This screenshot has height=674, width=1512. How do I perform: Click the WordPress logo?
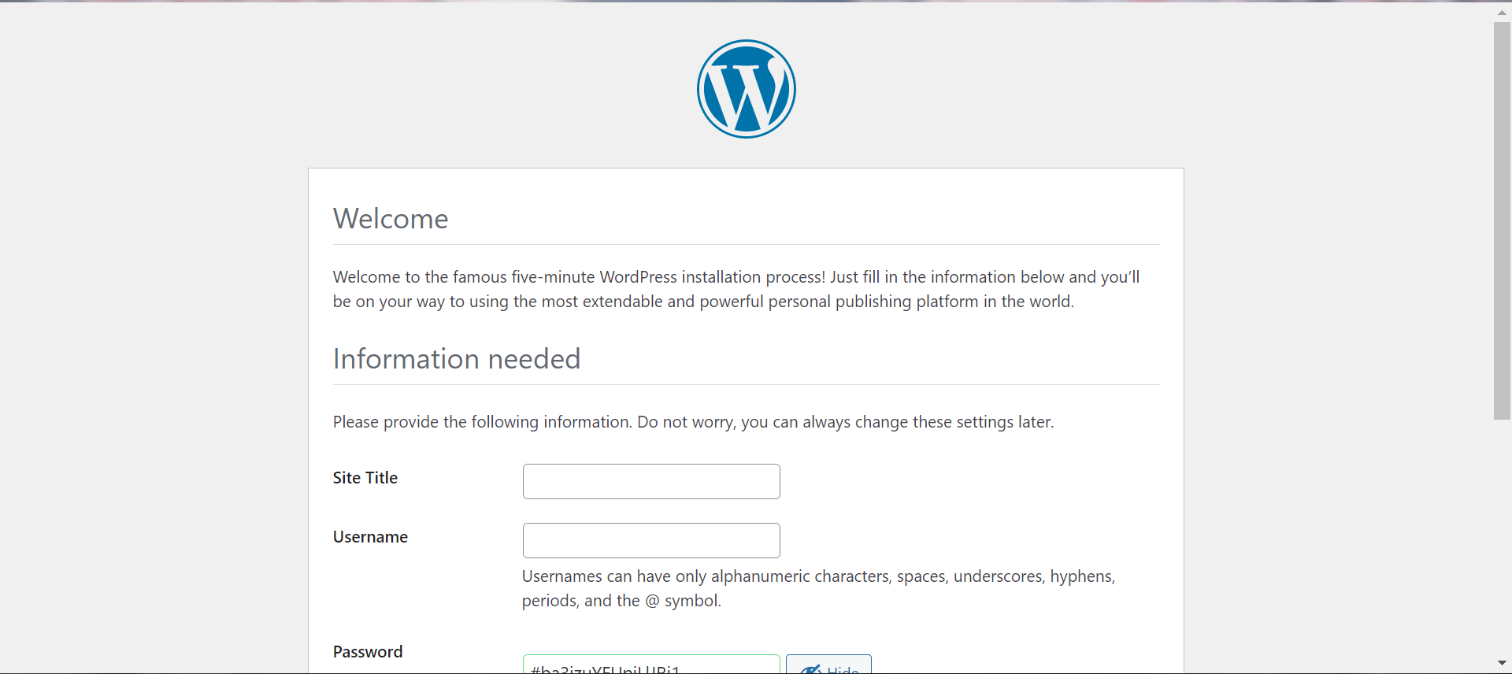click(746, 89)
